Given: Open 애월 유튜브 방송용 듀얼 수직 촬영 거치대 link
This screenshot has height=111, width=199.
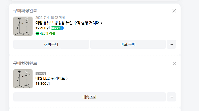Looking at the screenshot, I should [x=67, y=23].
